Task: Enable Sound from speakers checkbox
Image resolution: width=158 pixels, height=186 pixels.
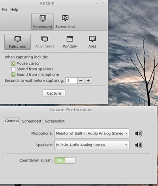Action: click(x=13, y=69)
